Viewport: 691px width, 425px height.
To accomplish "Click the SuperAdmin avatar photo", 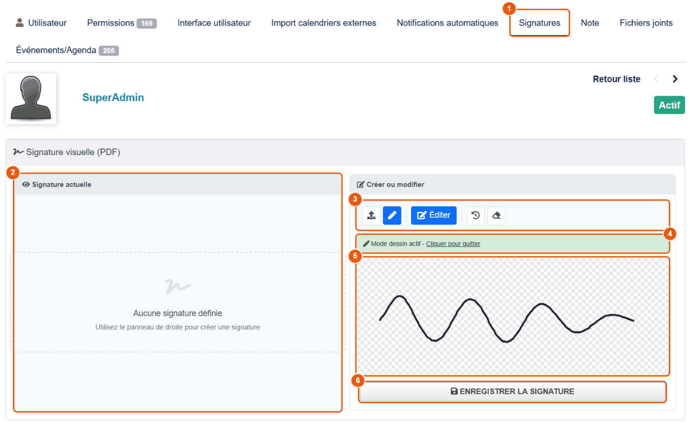I will click(x=31, y=98).
